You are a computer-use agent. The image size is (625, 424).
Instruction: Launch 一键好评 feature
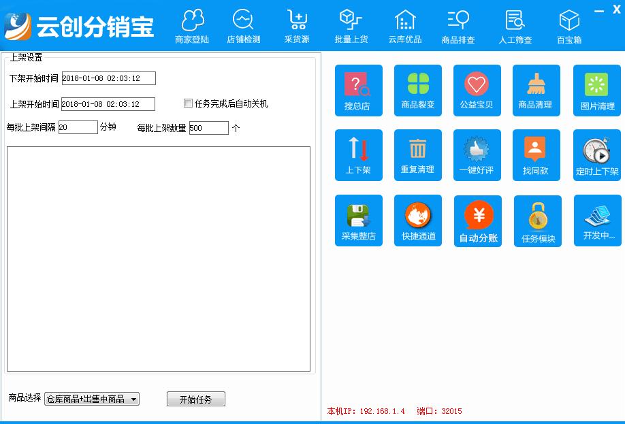tap(477, 154)
